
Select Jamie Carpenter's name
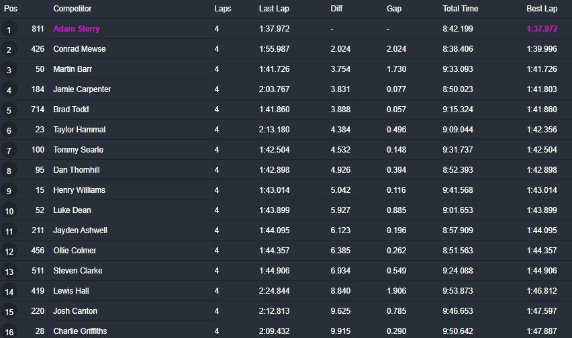pyautogui.click(x=82, y=89)
